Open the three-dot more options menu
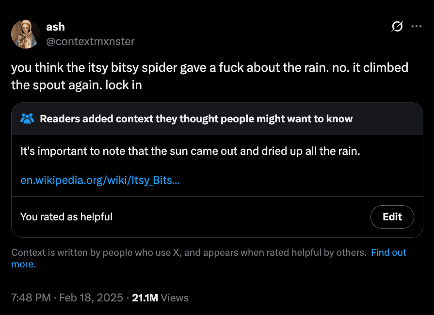The height and width of the screenshot is (315, 434). pyautogui.click(x=416, y=27)
